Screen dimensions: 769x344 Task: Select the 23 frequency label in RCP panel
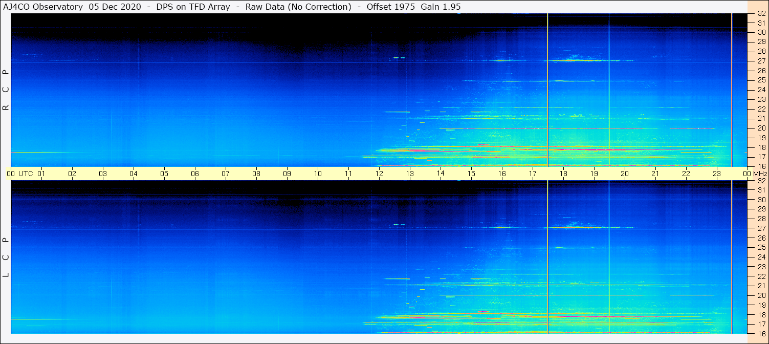click(x=761, y=99)
